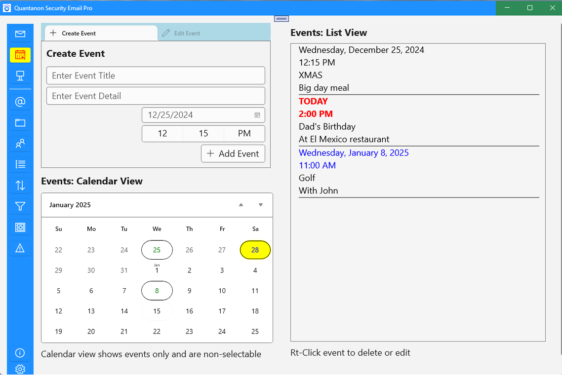Go to next month with down arrow

click(x=261, y=205)
